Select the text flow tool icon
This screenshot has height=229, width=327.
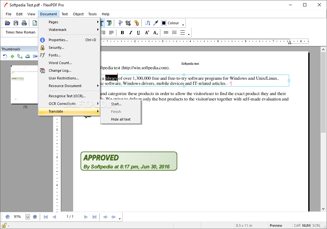tap(148, 23)
